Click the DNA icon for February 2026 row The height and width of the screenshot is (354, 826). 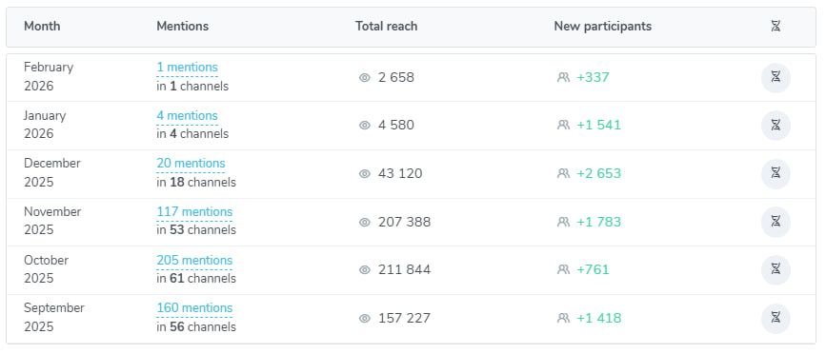pos(776,77)
